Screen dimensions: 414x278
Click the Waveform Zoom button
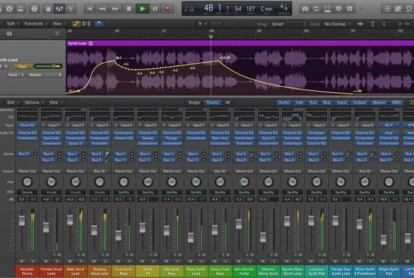coord(360,24)
